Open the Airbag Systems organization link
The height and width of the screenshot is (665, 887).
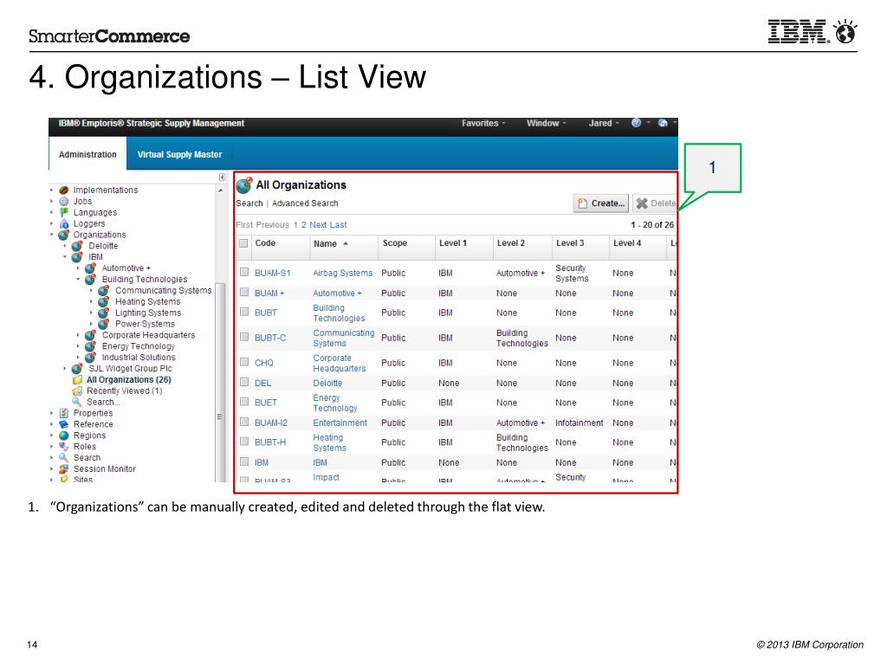[343, 273]
